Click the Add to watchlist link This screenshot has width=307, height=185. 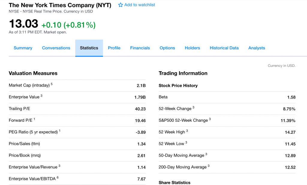click(139, 5)
